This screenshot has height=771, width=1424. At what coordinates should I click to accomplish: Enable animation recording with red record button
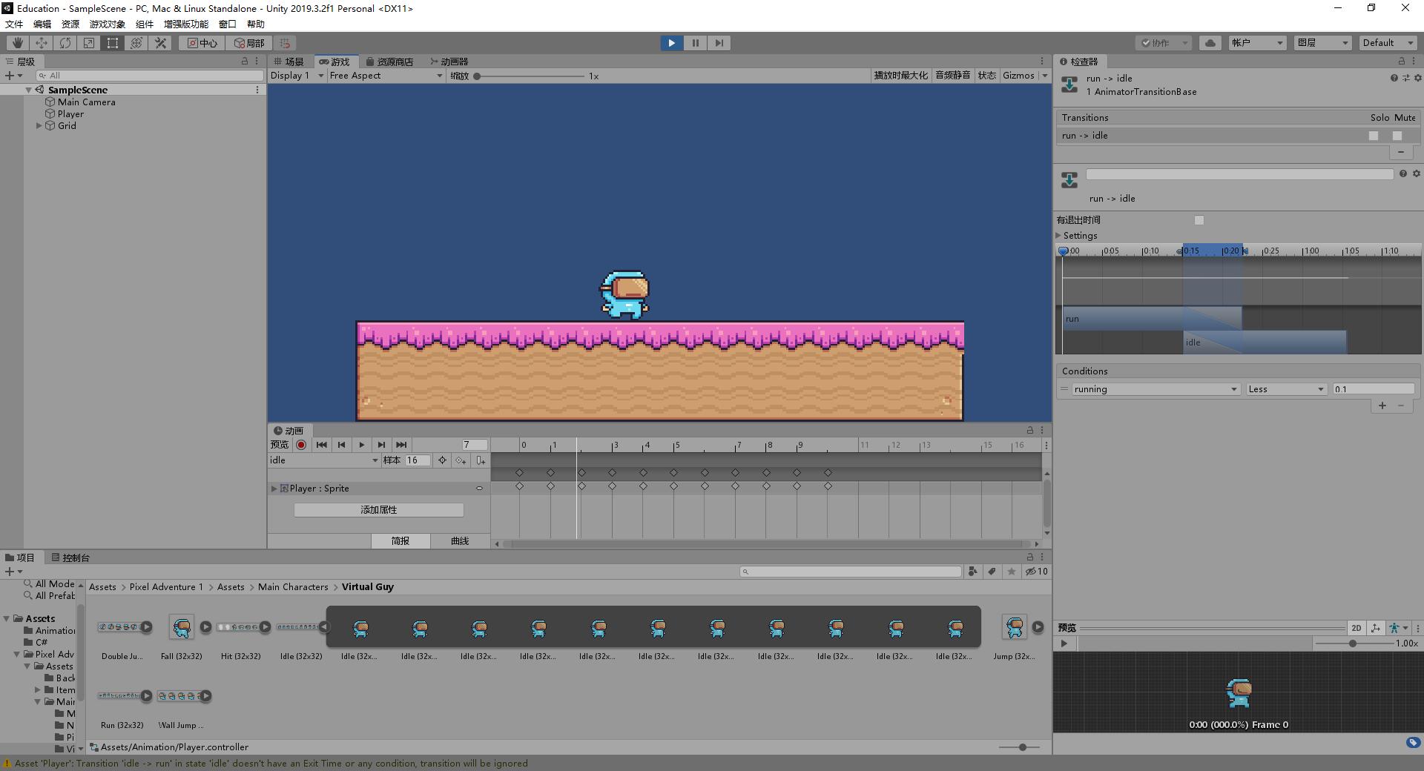(x=301, y=445)
